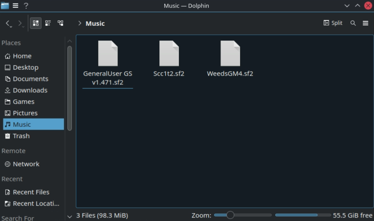Click the Documents pages icon

pyautogui.click(x=8, y=79)
